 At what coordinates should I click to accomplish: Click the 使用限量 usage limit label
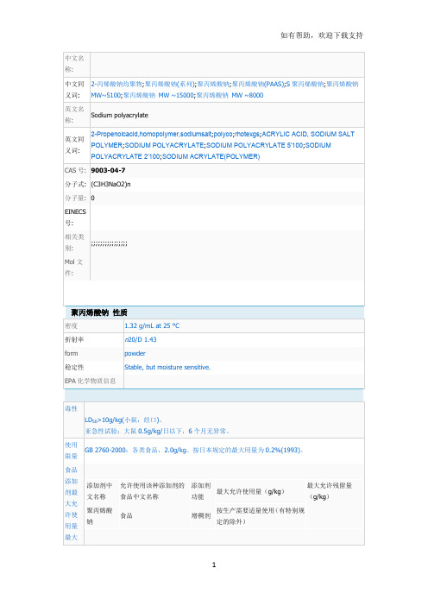[71, 451]
